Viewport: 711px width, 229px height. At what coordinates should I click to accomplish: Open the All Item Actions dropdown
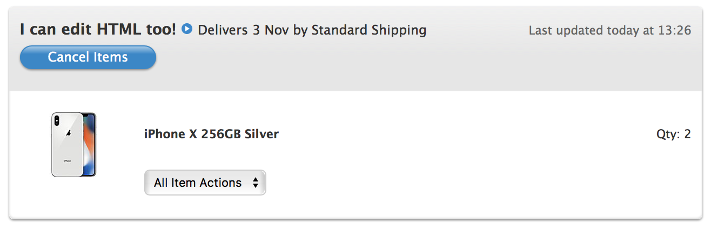[205, 183]
